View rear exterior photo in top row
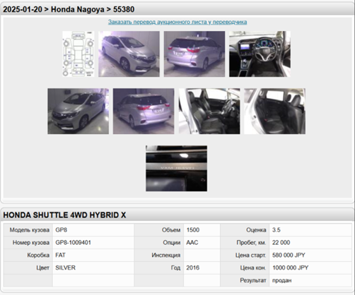Viewport: 355px width, 295px height. tap(194, 54)
